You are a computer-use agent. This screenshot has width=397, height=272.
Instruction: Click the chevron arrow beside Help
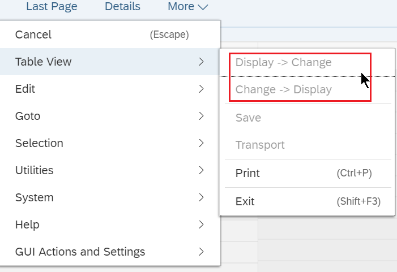[x=201, y=224]
